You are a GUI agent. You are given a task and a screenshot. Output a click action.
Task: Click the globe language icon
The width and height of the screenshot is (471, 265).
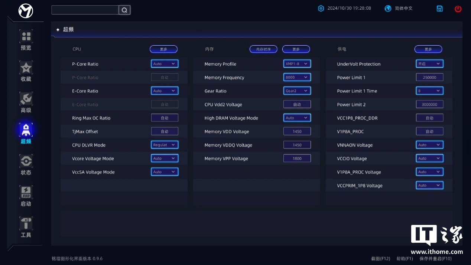click(388, 9)
